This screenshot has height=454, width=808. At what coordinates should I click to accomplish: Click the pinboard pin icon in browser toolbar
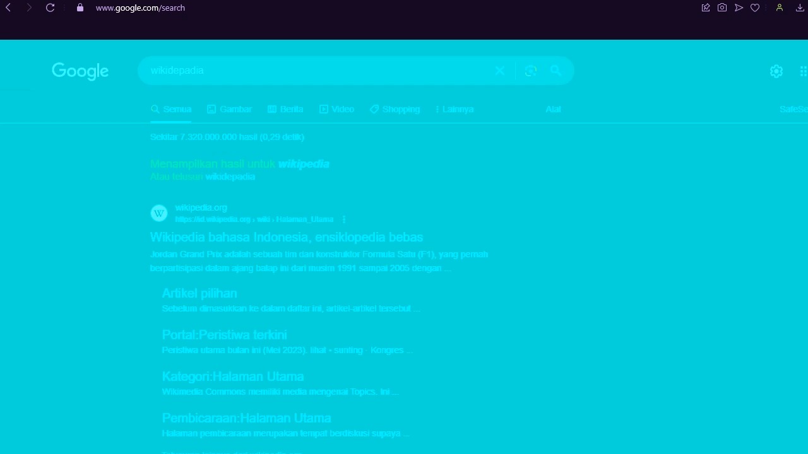coord(706,8)
